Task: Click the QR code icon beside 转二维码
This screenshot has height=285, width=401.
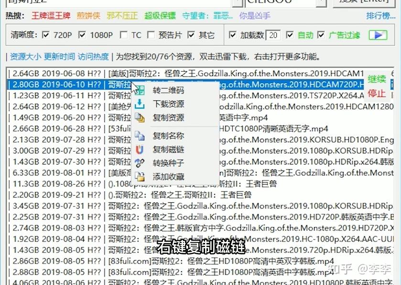Action: tap(140, 90)
